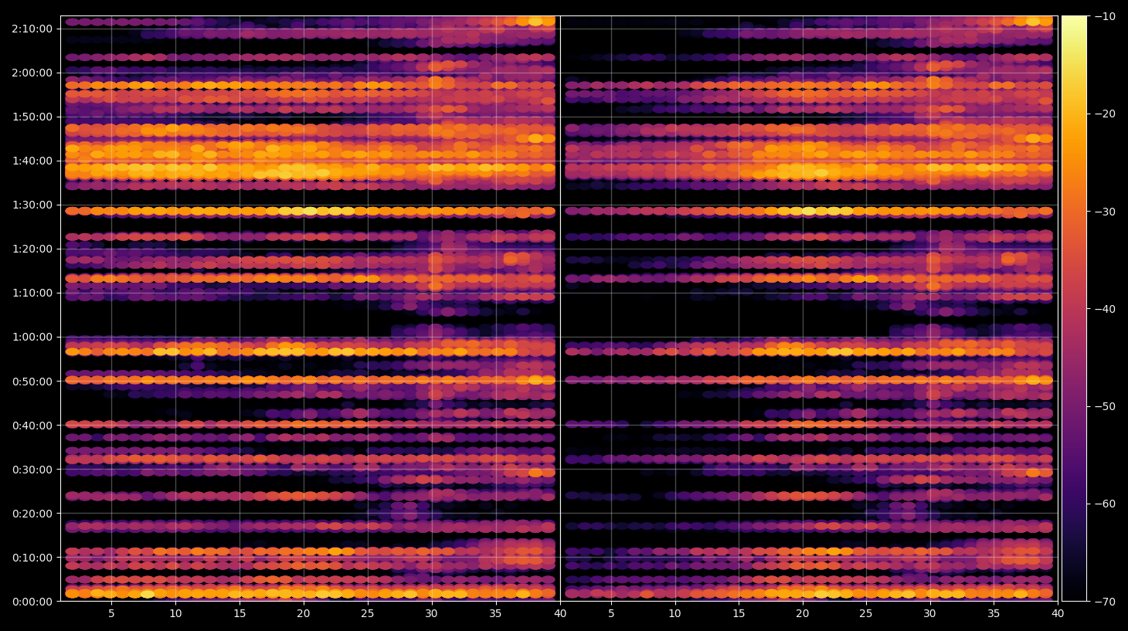Click x-axis label 25 under the right plot

(866, 614)
